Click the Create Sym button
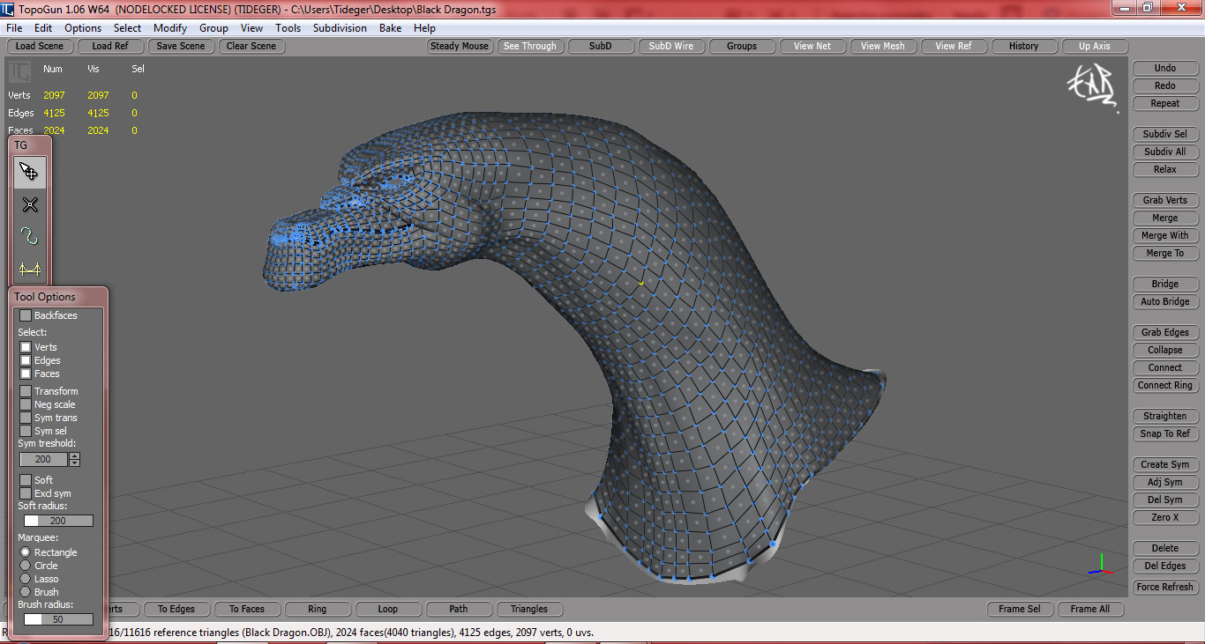The width and height of the screenshot is (1205, 644). 1165,464
